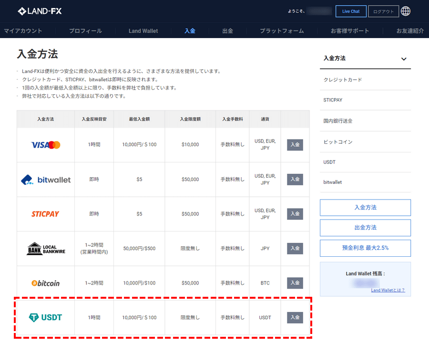Click 入金 button in VISA row
Screen dimensions: 429x343
pos(295,145)
